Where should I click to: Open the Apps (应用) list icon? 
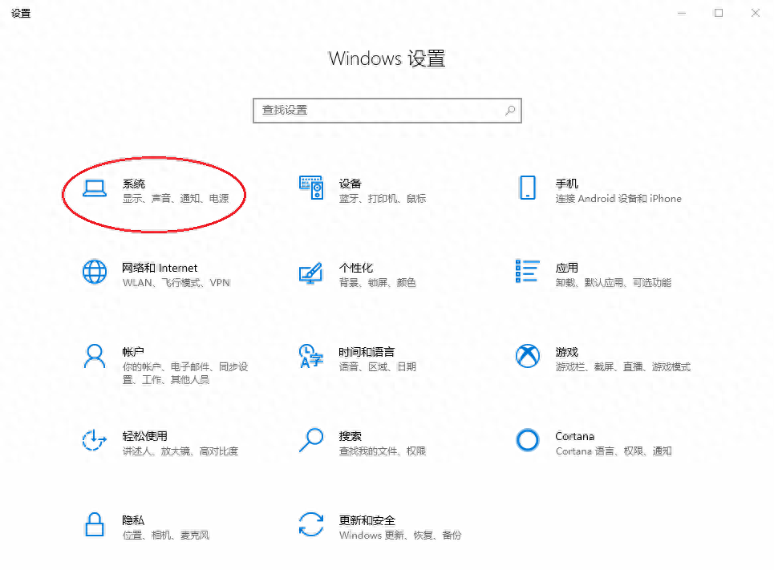527,273
